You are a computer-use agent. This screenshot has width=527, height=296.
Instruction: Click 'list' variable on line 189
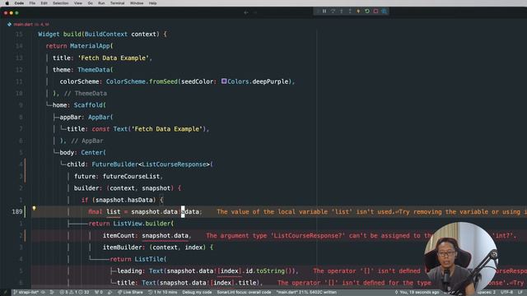114,212
